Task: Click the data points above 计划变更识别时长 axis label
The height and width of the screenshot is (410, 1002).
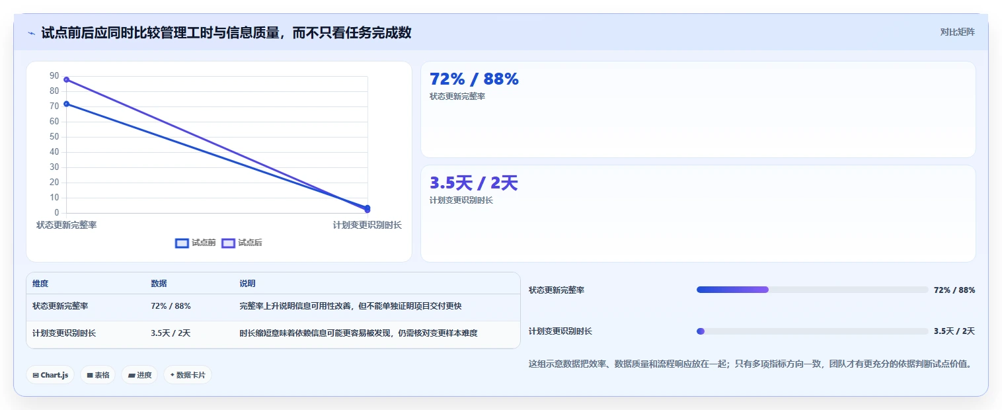Action: (x=367, y=209)
